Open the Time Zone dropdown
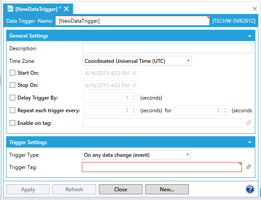Image resolution: width=261 pixels, height=200 pixels. pos(137,61)
